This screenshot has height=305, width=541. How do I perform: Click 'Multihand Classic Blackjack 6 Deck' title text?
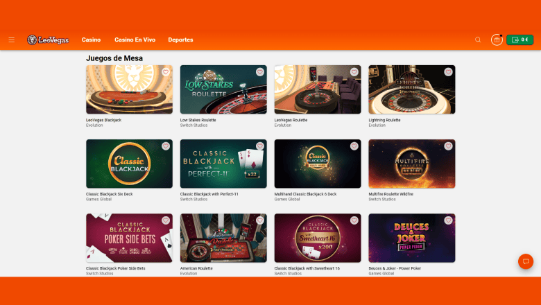305,194
